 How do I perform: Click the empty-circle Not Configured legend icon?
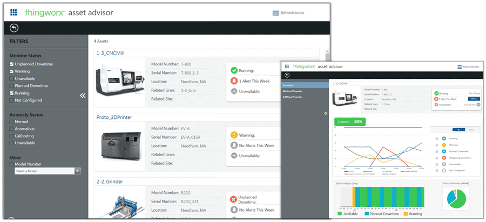coord(444,171)
